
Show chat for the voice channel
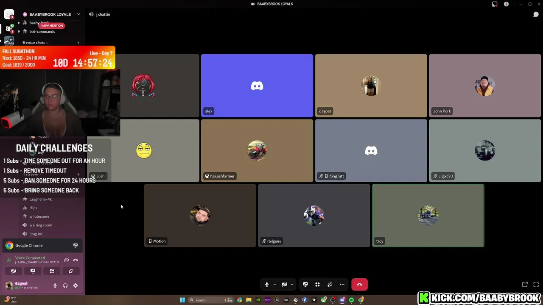536,14
